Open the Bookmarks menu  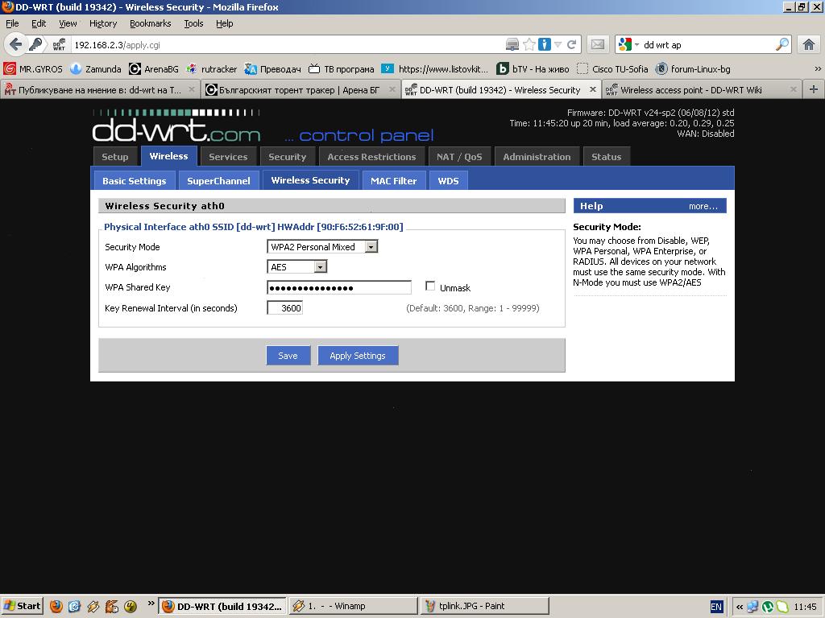pyautogui.click(x=150, y=23)
